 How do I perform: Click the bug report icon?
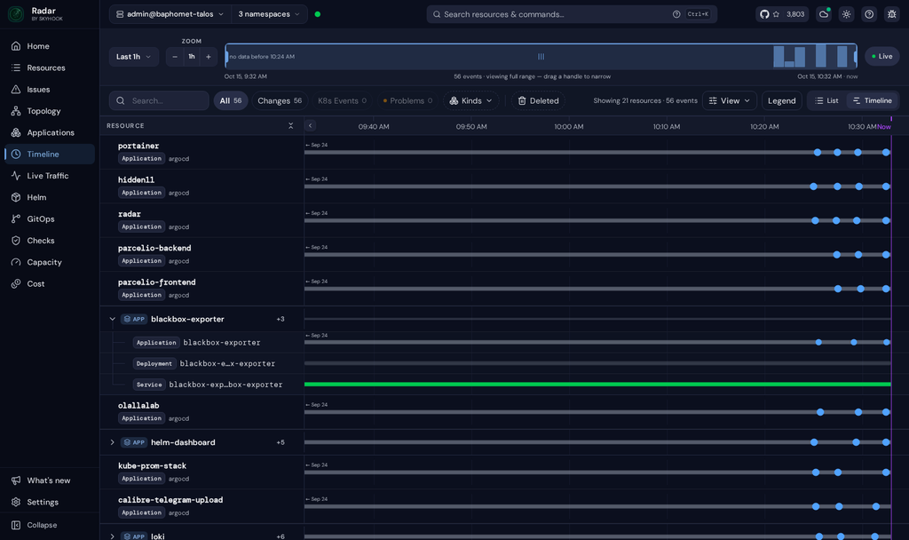tap(891, 14)
